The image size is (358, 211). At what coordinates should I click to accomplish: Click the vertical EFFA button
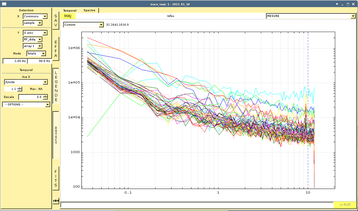point(56,49)
